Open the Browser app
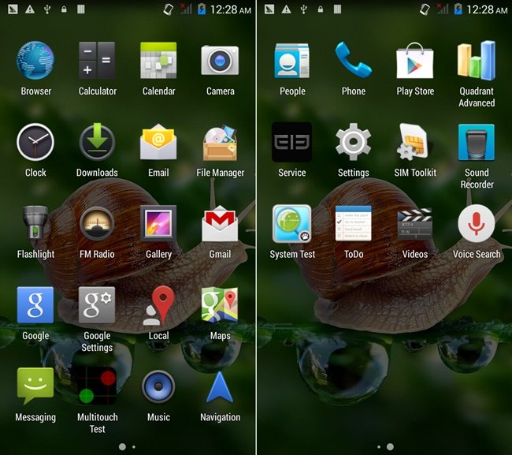The height and width of the screenshot is (455, 512). tap(35, 61)
